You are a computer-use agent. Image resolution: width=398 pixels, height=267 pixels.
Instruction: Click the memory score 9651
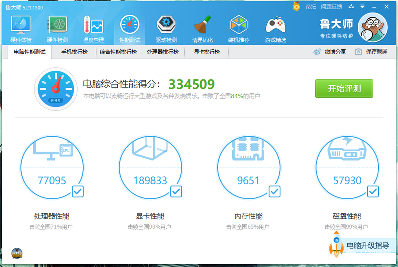click(x=248, y=181)
